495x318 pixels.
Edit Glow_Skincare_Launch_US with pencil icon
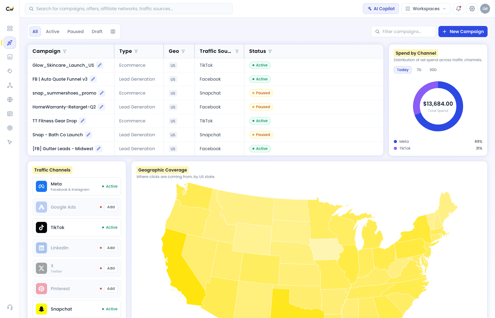click(x=99, y=65)
